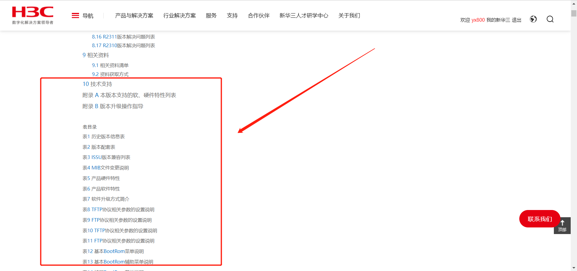
Task: Open 行业解决方案 menu
Action: point(179,16)
